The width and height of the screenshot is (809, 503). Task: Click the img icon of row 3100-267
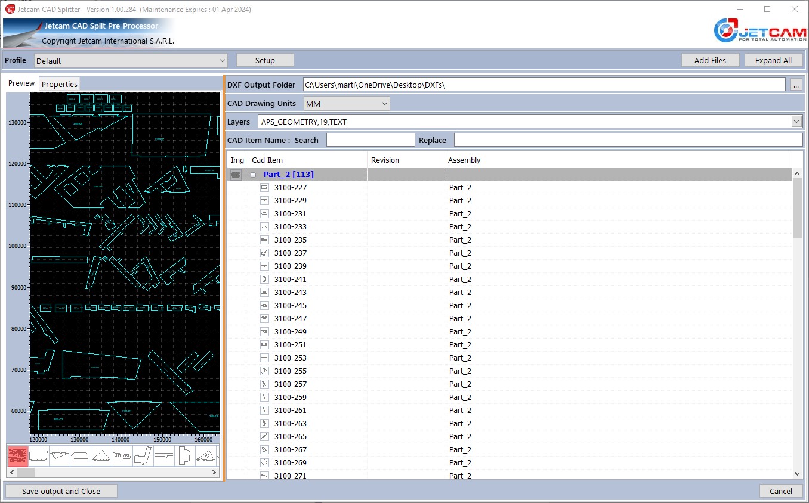264,450
